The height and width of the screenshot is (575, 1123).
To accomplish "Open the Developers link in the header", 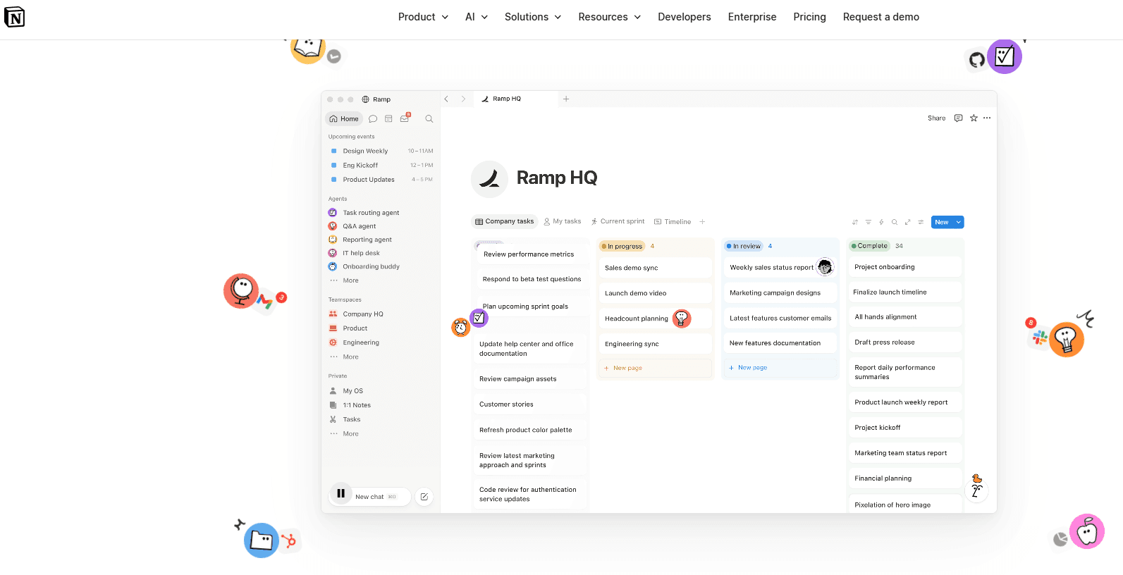I will [685, 17].
